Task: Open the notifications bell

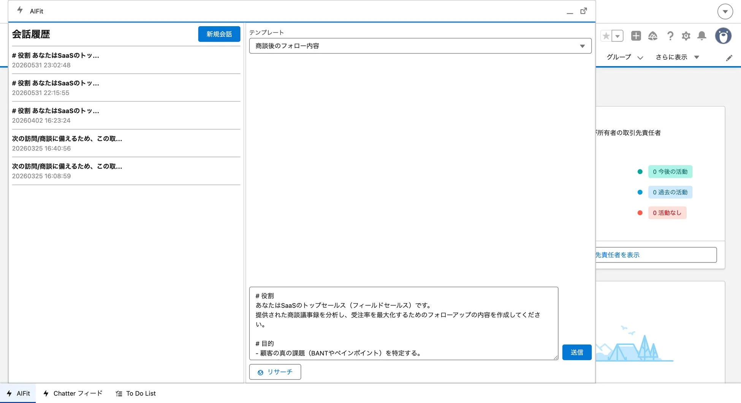Action: 702,36
